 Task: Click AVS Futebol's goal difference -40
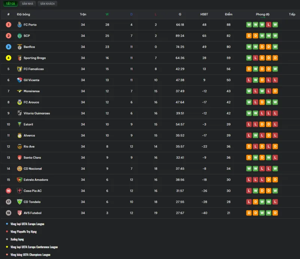[x=204, y=213]
